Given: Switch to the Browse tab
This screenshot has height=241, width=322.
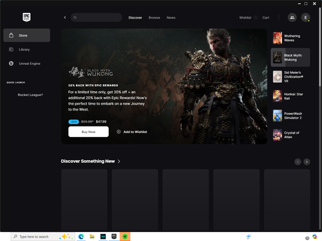Looking at the screenshot, I should pos(155,17).
